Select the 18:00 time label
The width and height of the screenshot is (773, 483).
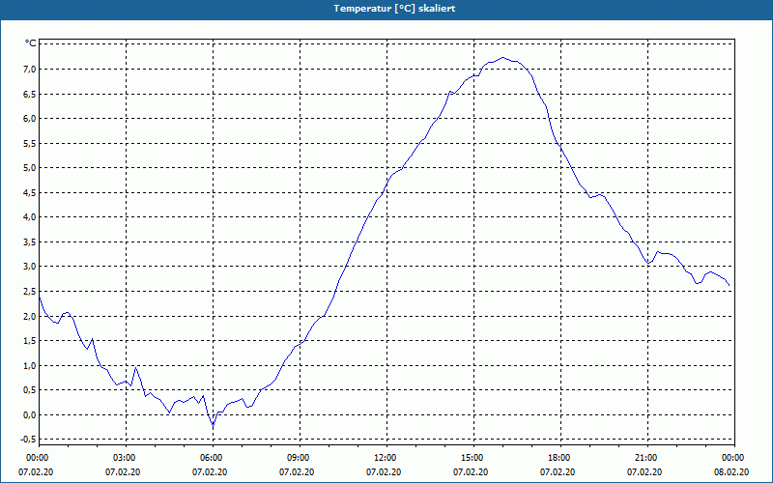[561, 458]
